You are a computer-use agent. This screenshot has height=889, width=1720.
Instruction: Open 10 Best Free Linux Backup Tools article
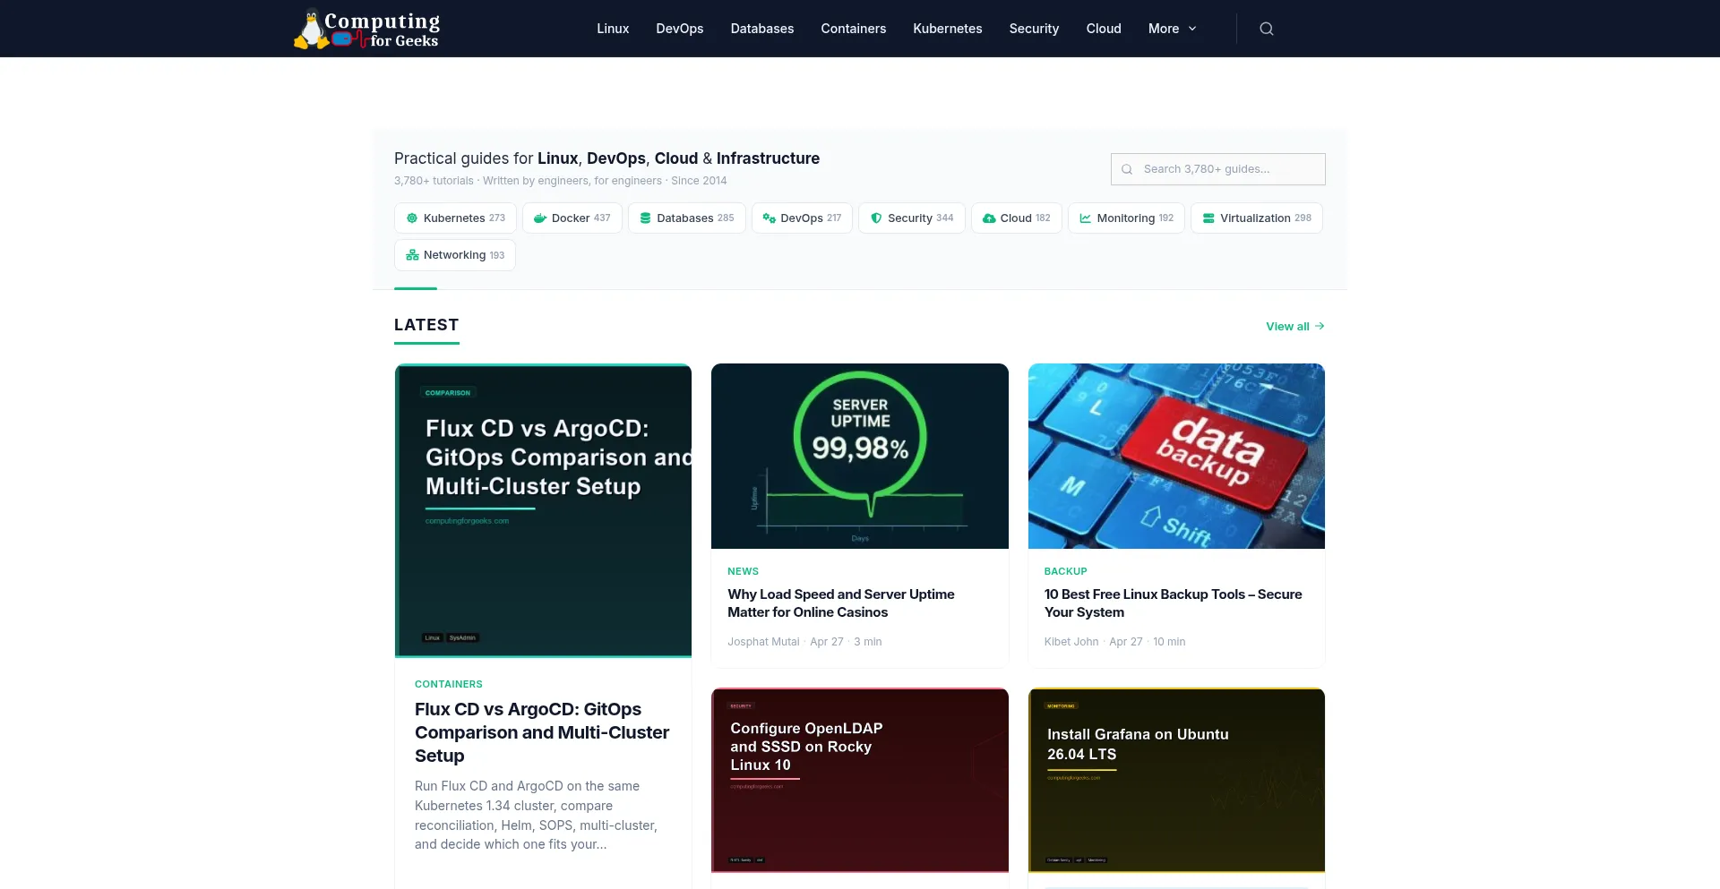(x=1174, y=603)
